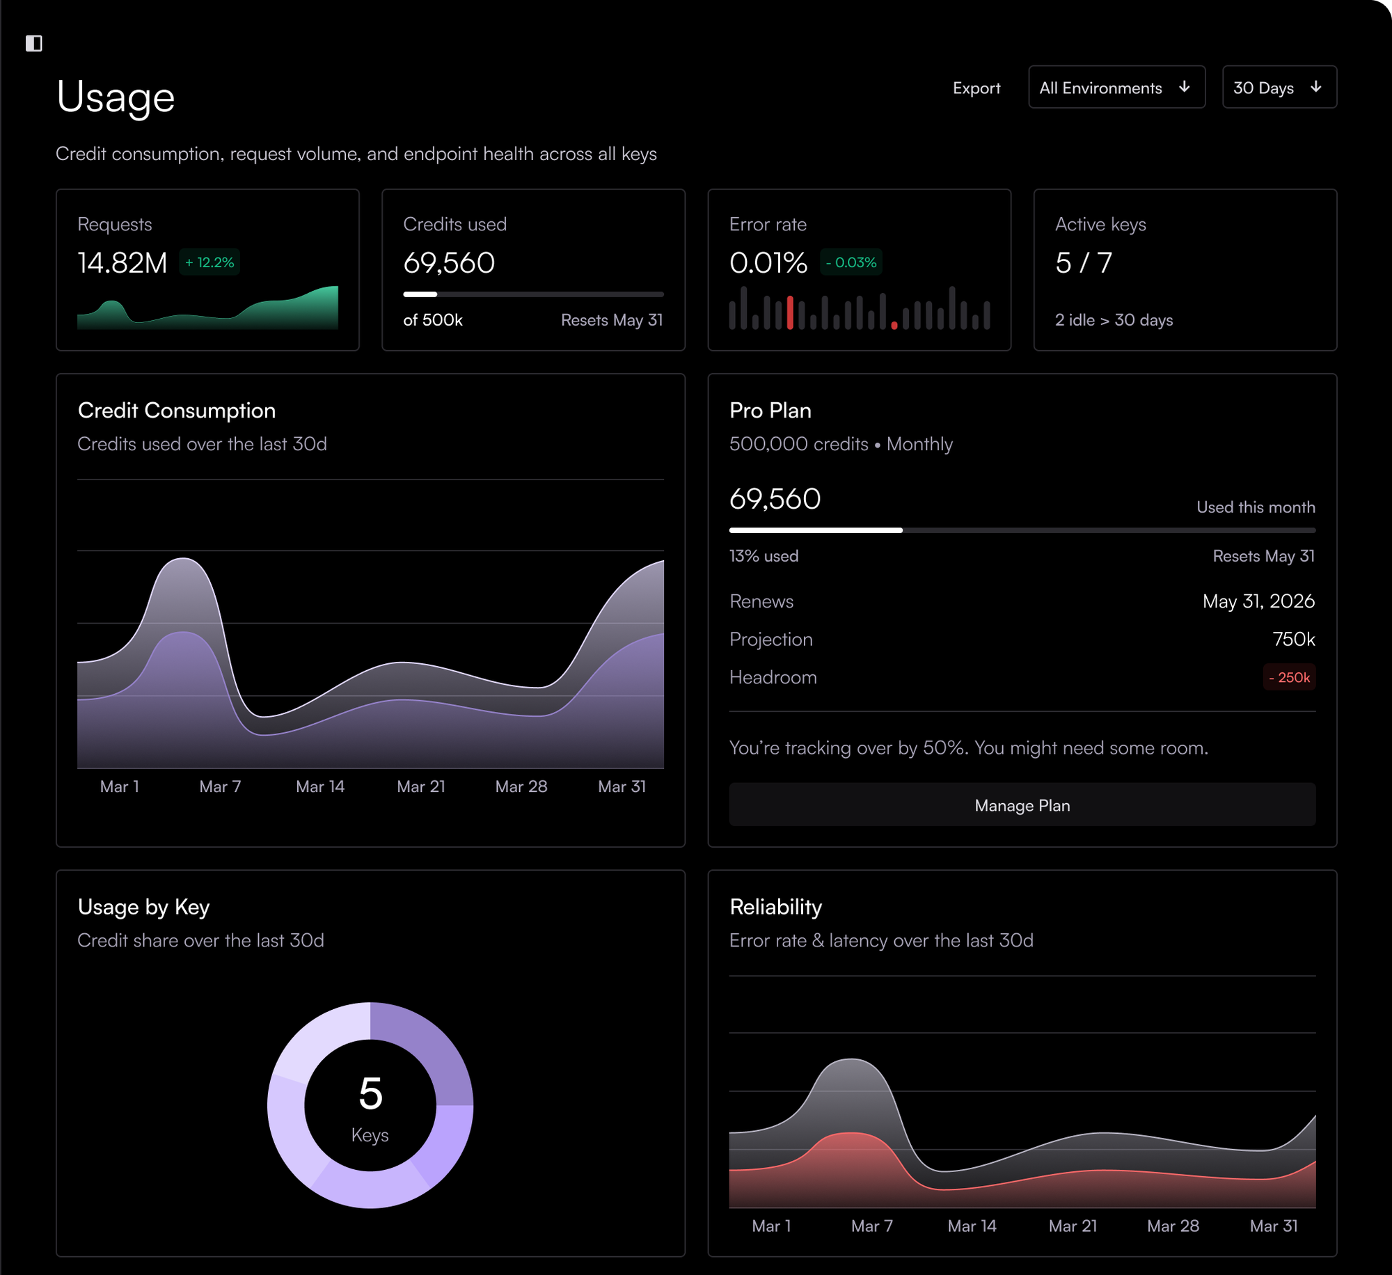1392x1275 pixels.
Task: Click the 0.01% error rate value
Action: click(768, 262)
